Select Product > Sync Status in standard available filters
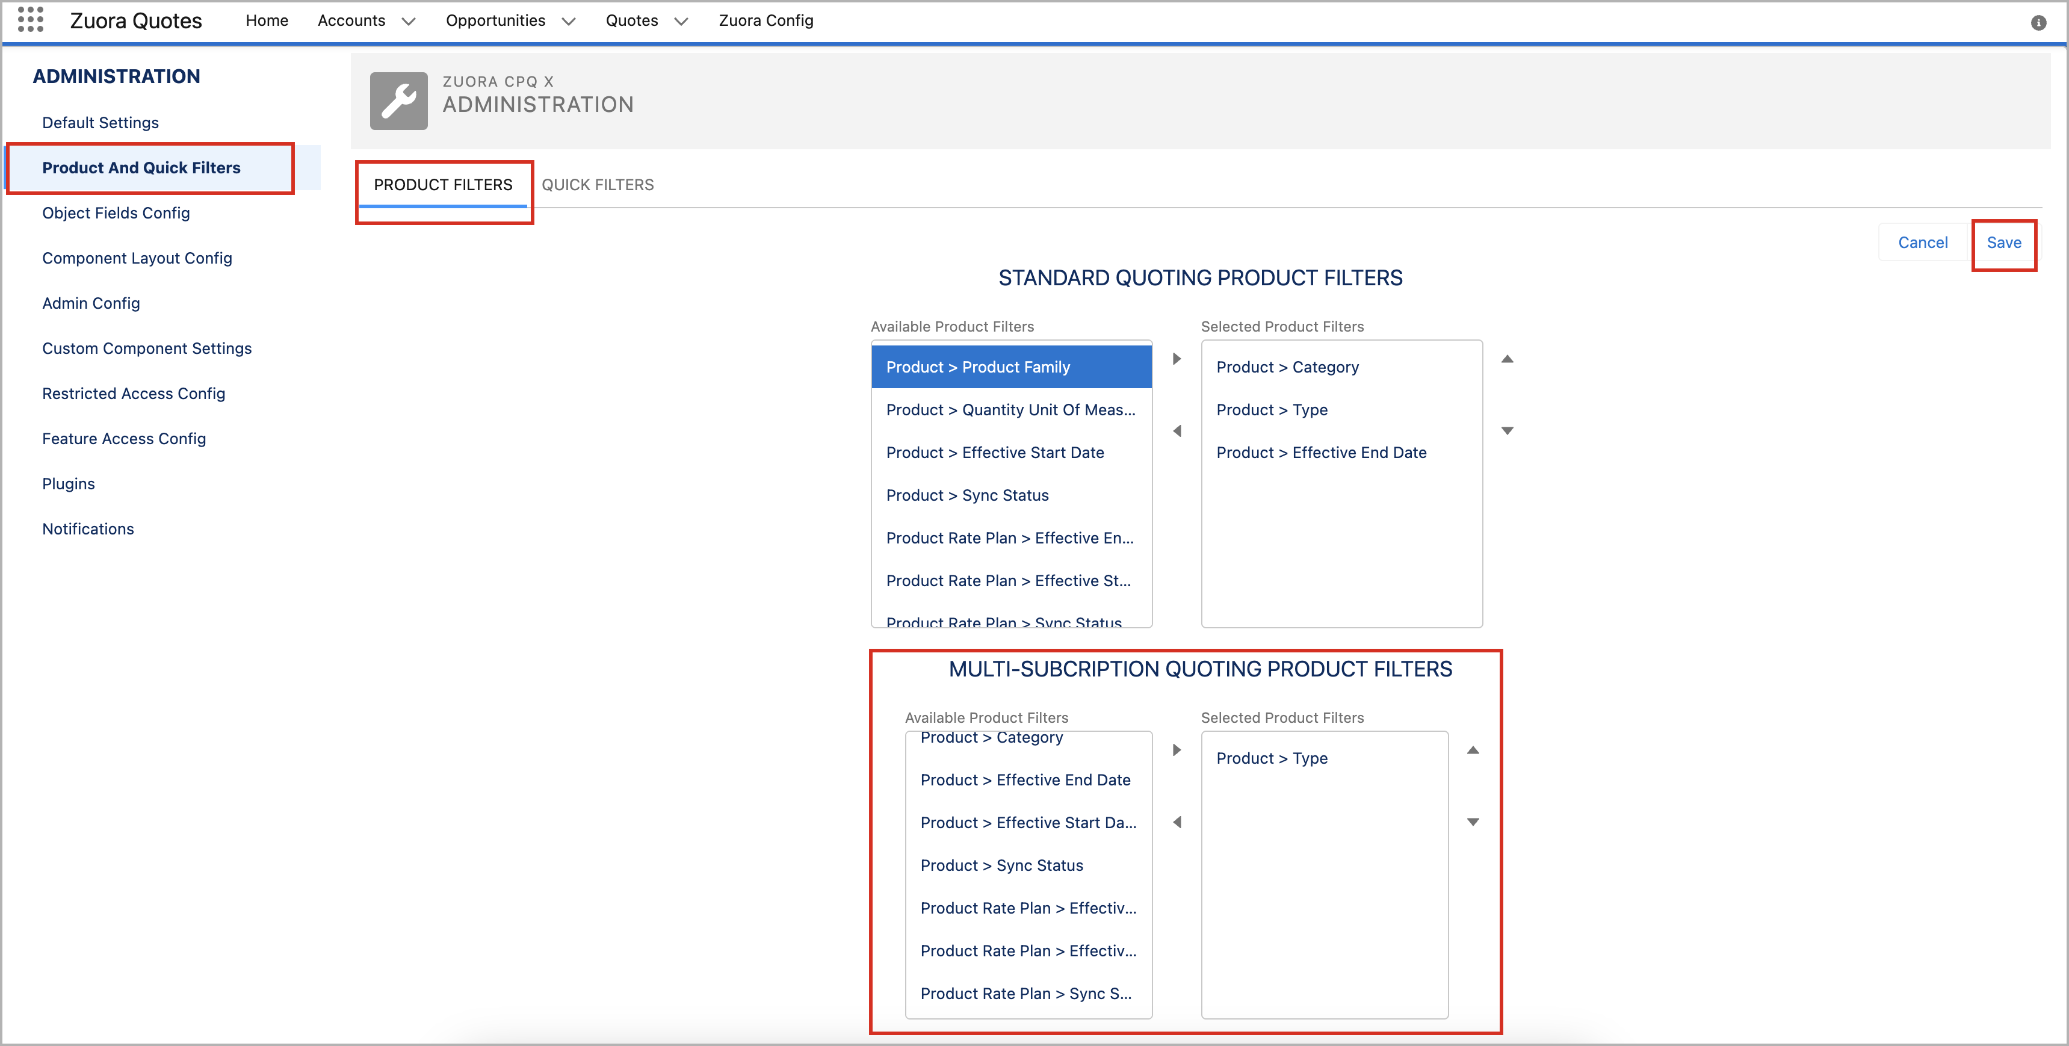2069x1046 pixels. (x=967, y=496)
